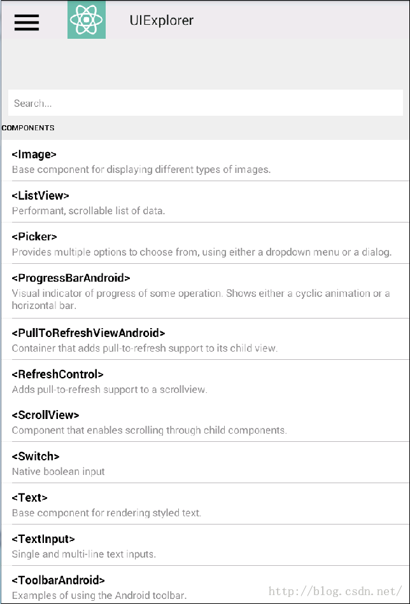
Task: Select the <Picker> component row
Action: pyautogui.click(x=205, y=243)
